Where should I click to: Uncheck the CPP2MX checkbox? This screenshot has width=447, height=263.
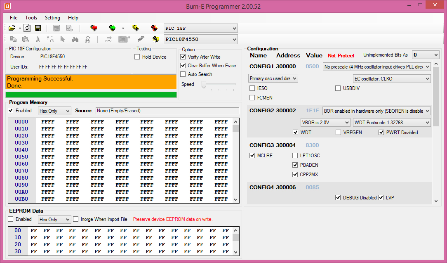click(x=295, y=174)
